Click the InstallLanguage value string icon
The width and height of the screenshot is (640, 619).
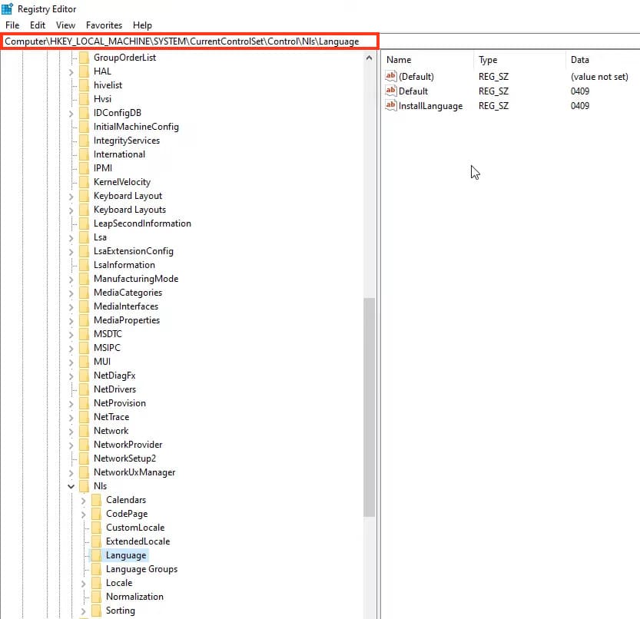(390, 105)
